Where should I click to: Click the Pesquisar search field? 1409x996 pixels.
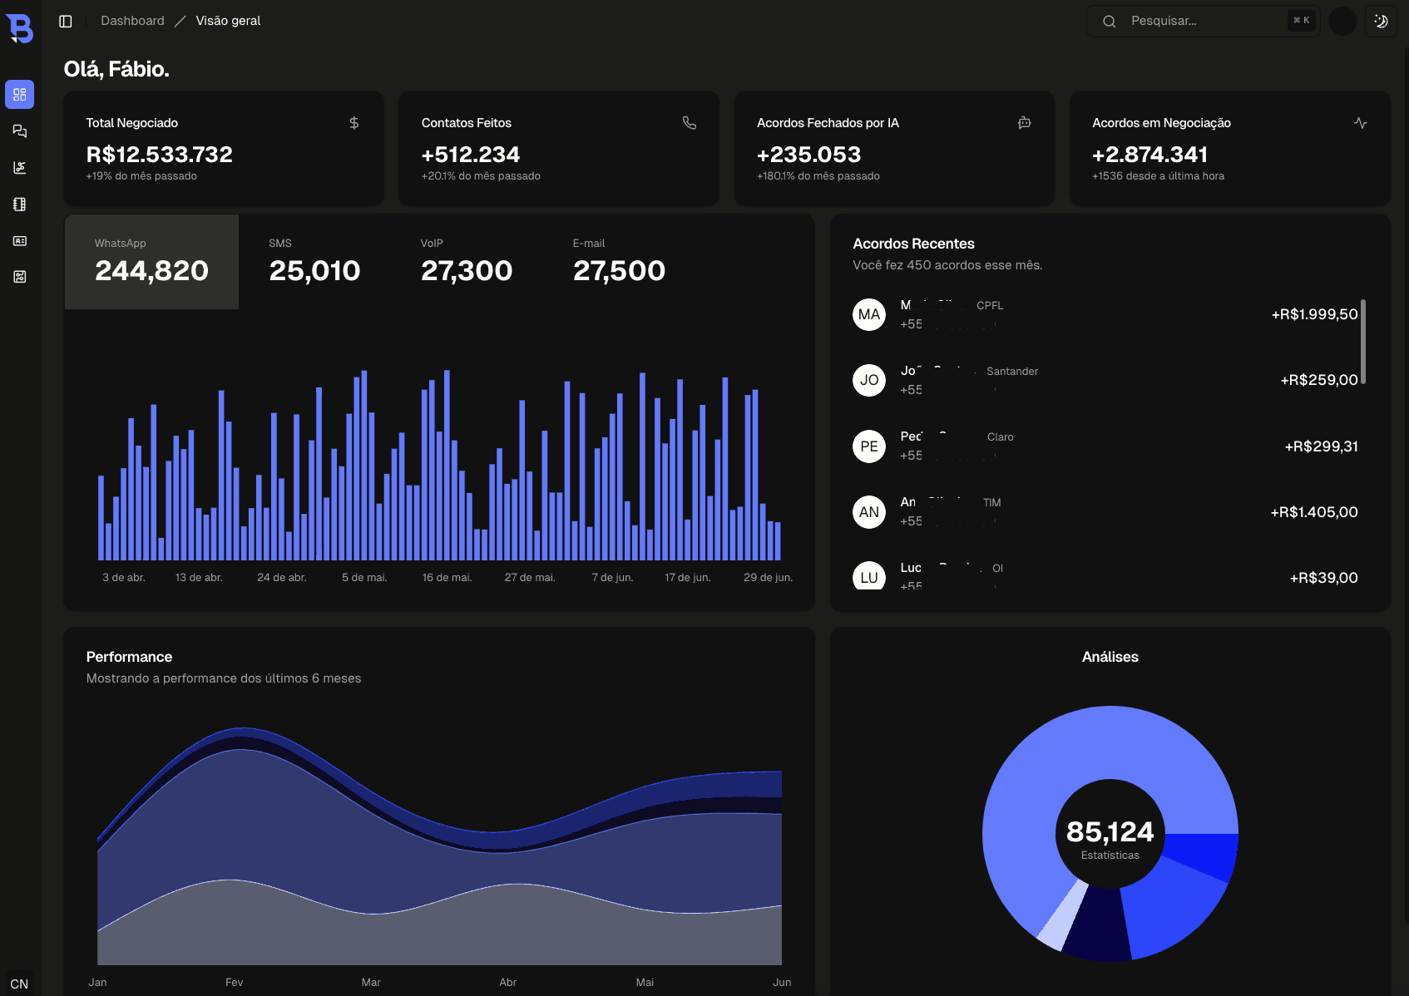click(x=1203, y=22)
